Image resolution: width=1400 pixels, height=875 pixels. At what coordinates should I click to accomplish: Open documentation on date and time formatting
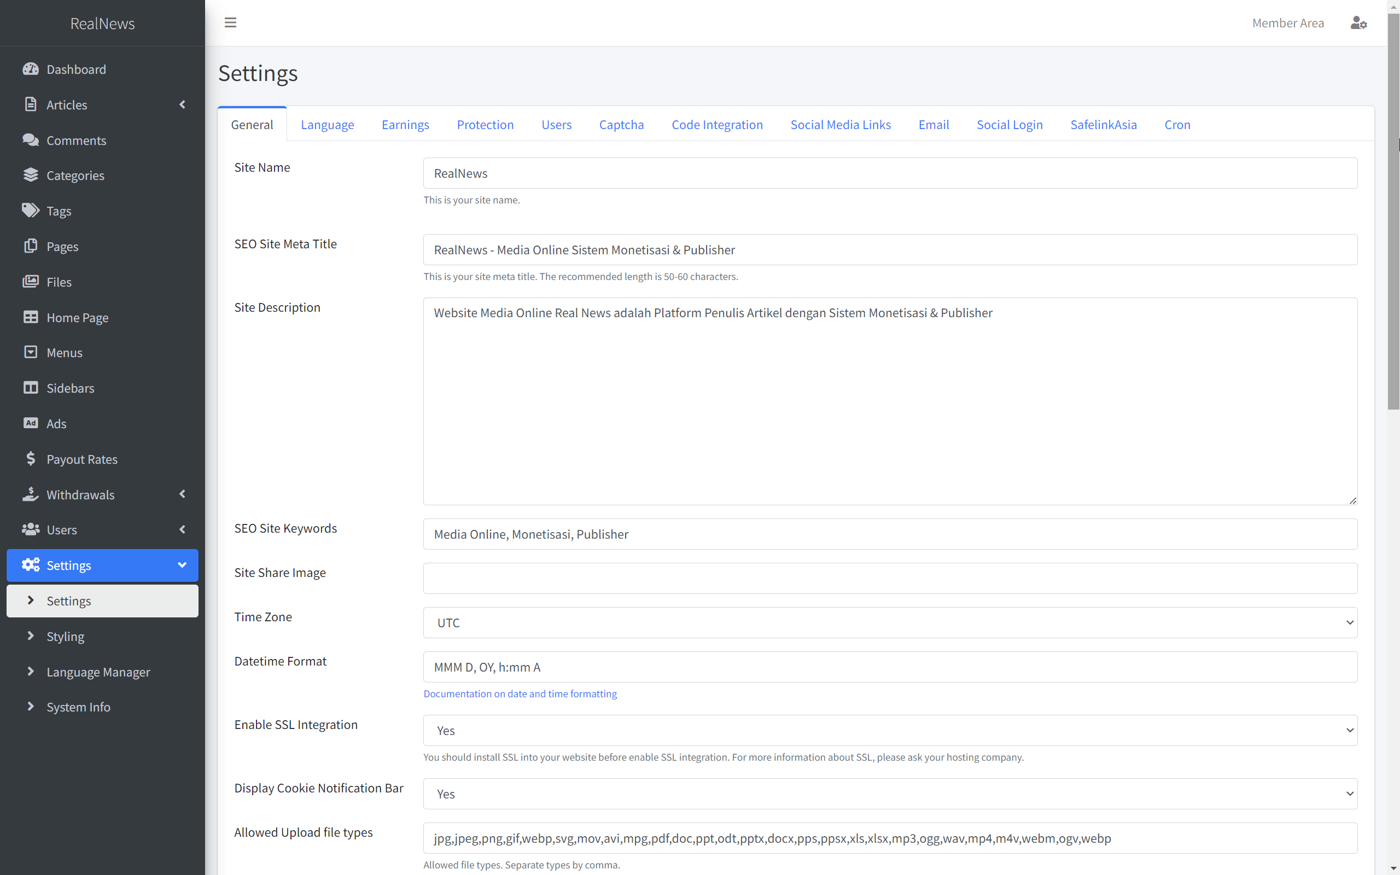click(x=520, y=693)
